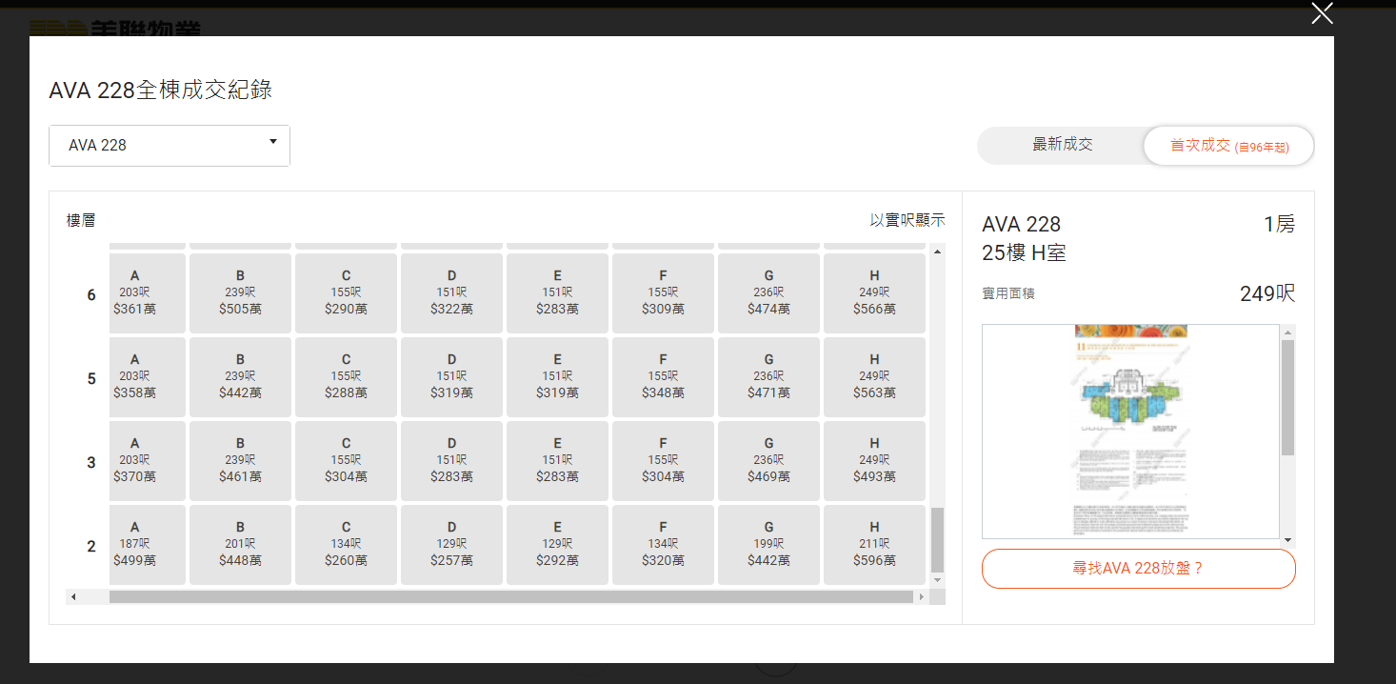Select floor 3 unit G $469萬
The image size is (1396, 684).
tap(768, 461)
